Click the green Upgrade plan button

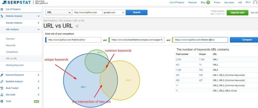pos(237,13)
